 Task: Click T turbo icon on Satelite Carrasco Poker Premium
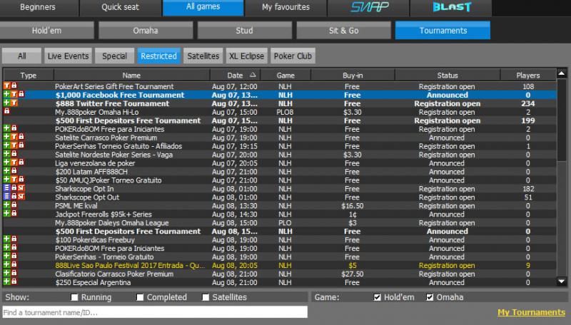14,137
